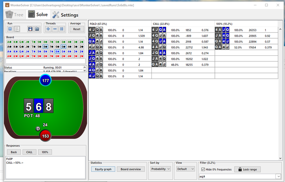Click the MonkerSolver title bar app icon
Image resolution: width=285 pixels, height=182 pixels.
coord(7,5)
